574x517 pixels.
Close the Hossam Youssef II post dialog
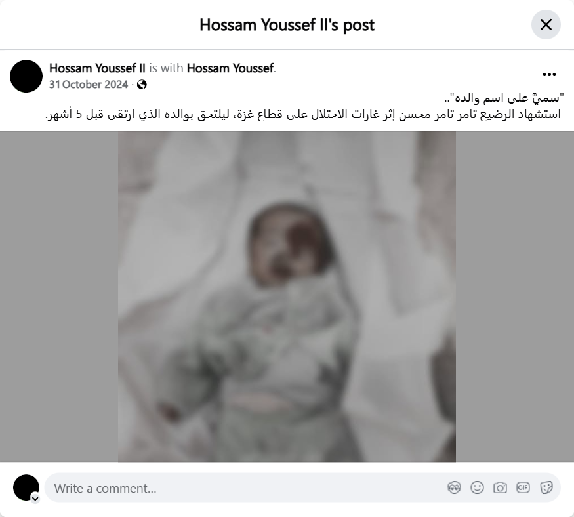pyautogui.click(x=546, y=24)
